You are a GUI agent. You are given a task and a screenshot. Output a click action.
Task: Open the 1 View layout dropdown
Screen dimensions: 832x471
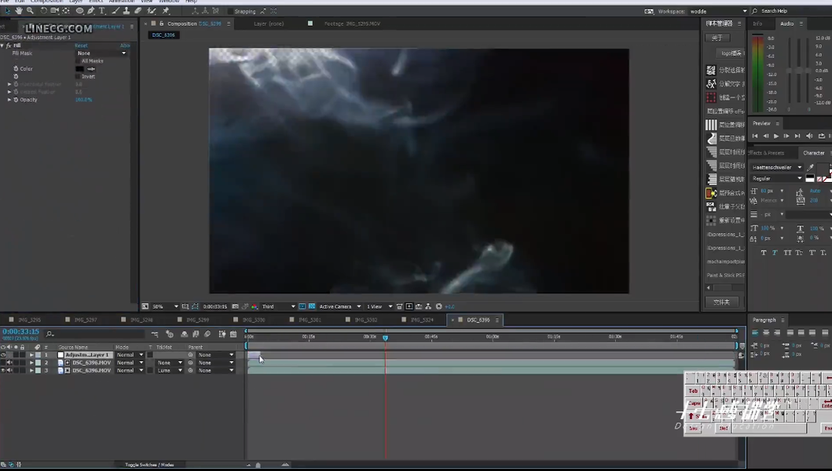coord(379,307)
